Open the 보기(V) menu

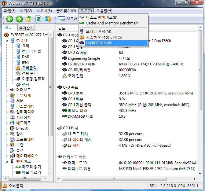[x=26, y=11]
